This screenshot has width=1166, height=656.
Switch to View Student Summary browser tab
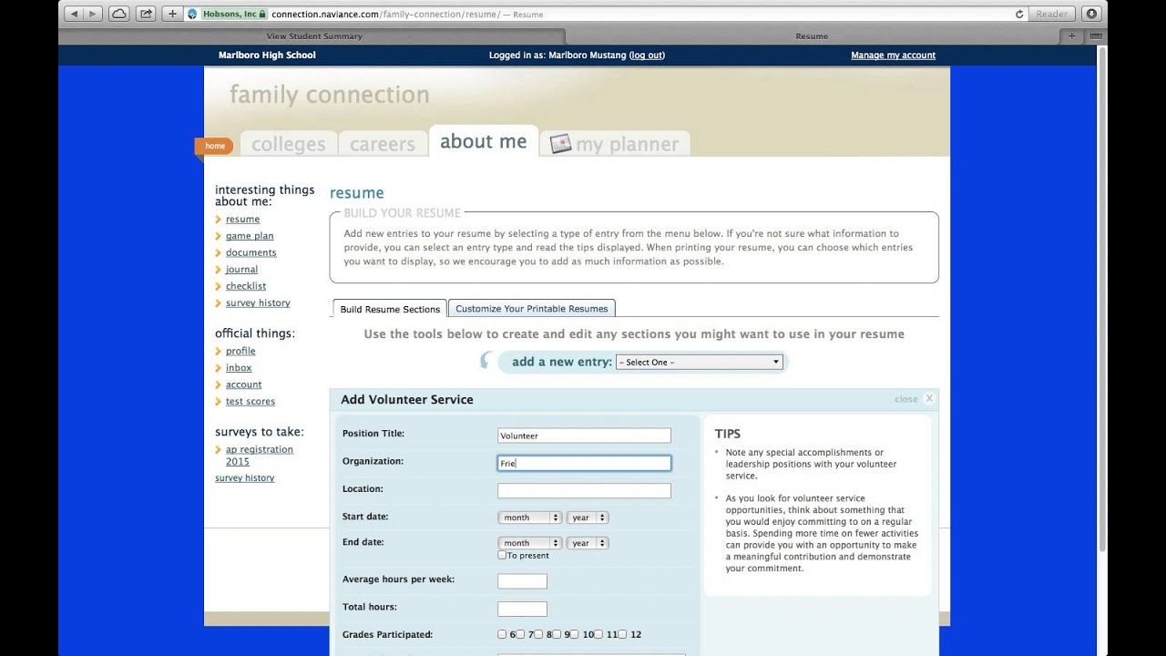click(314, 36)
